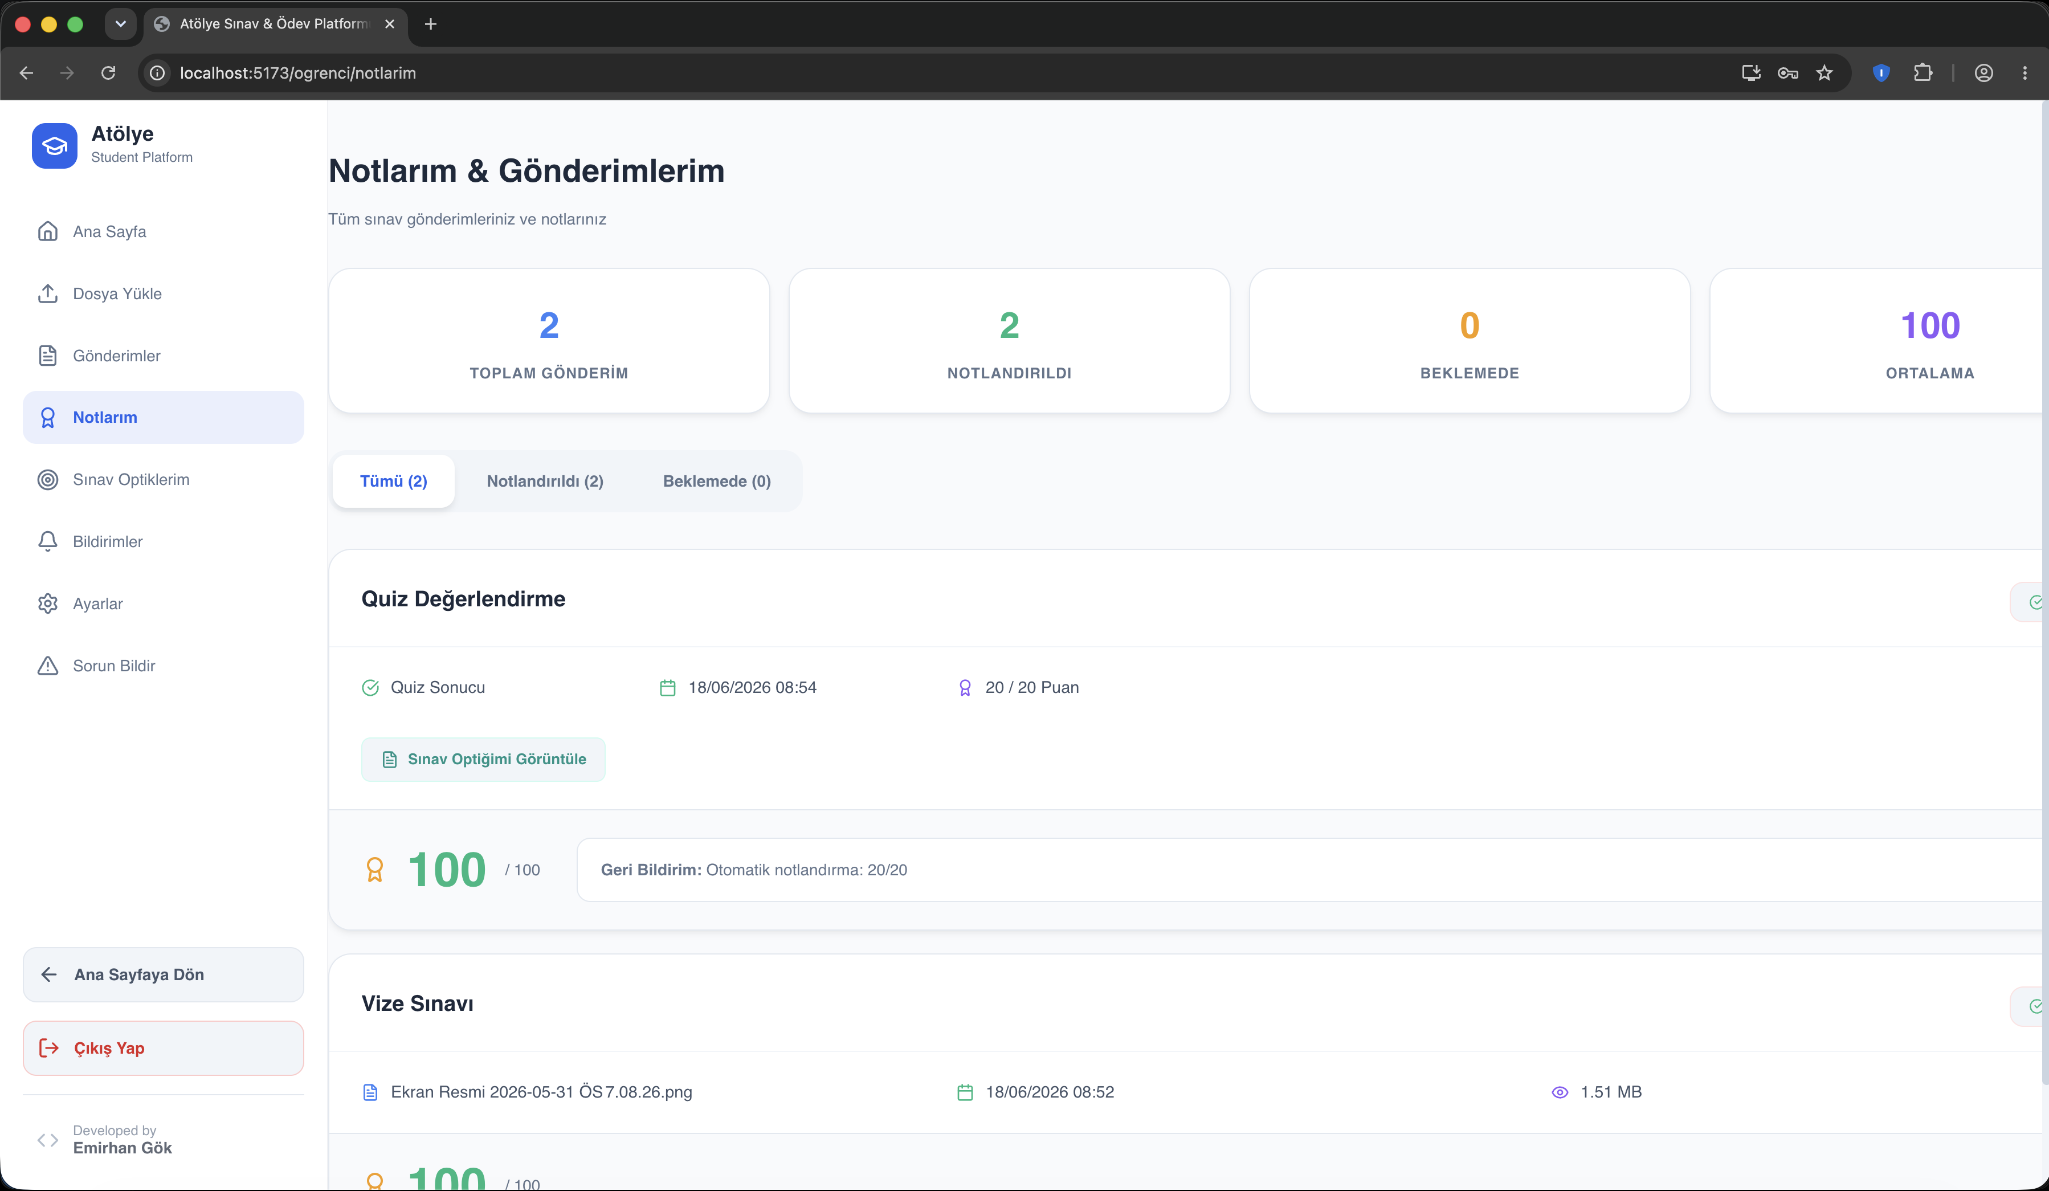Open the browser extensions puzzle menu
The height and width of the screenshot is (1191, 2049).
1923,73
